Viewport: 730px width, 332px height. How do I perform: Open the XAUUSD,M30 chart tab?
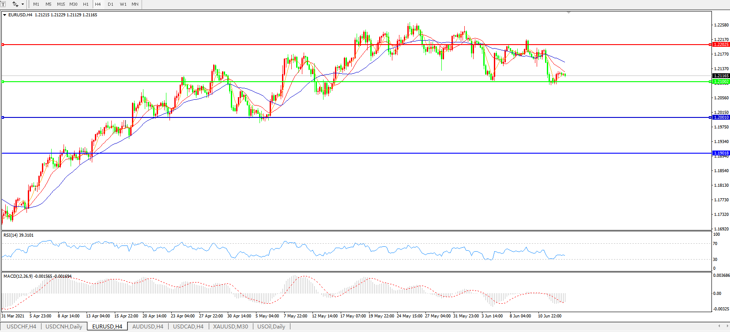[x=230, y=327]
